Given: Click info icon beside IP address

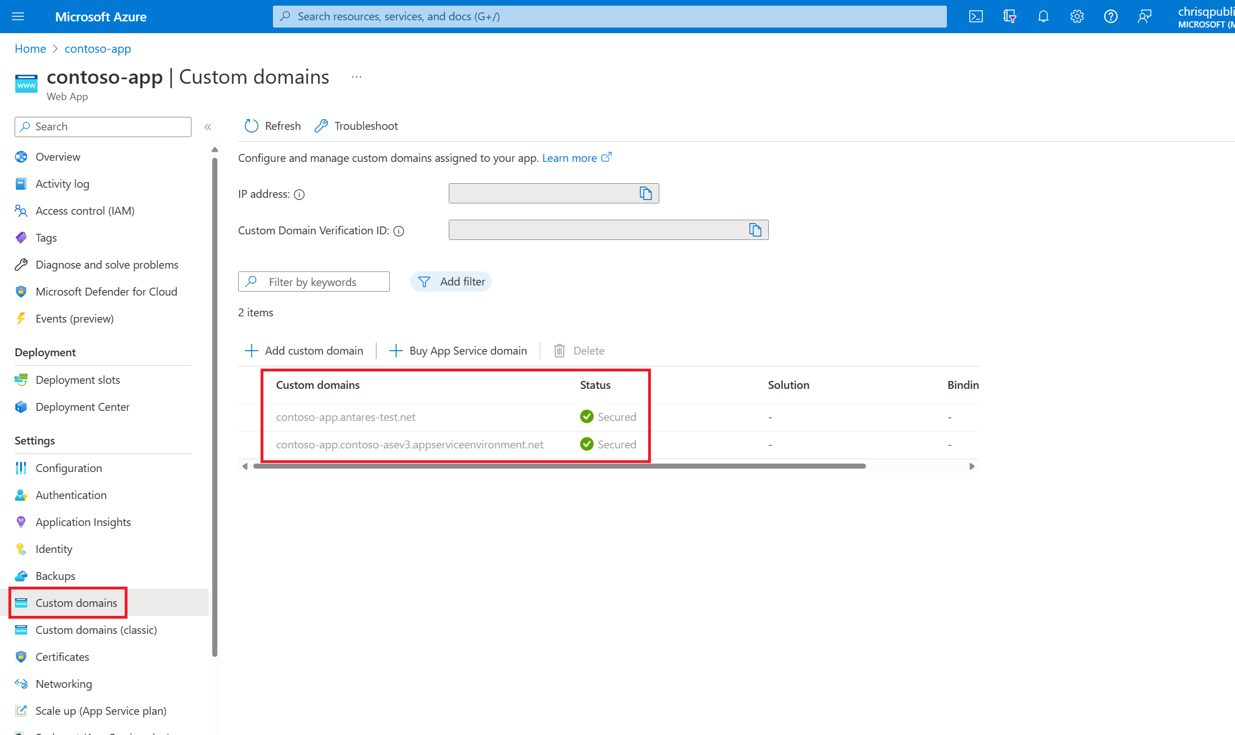Looking at the screenshot, I should click(299, 194).
